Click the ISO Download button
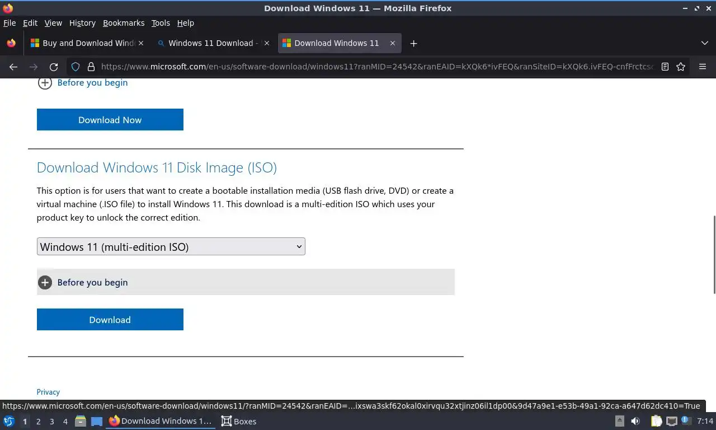This screenshot has width=716, height=430. pos(110,319)
